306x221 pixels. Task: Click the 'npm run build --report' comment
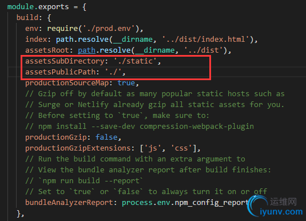coord(84,181)
